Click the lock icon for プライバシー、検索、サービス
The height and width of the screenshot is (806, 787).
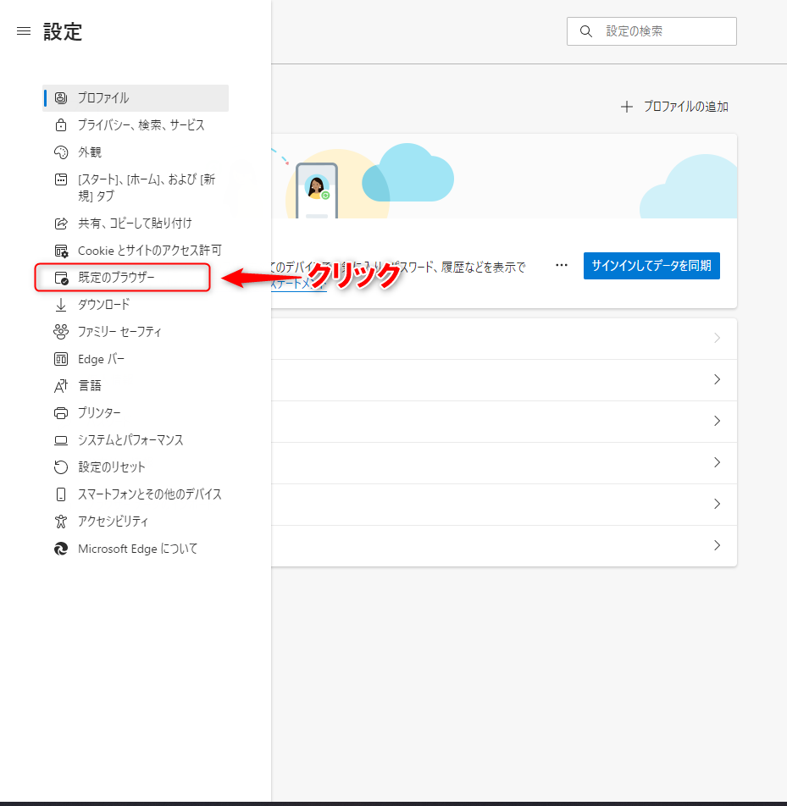[x=61, y=125]
